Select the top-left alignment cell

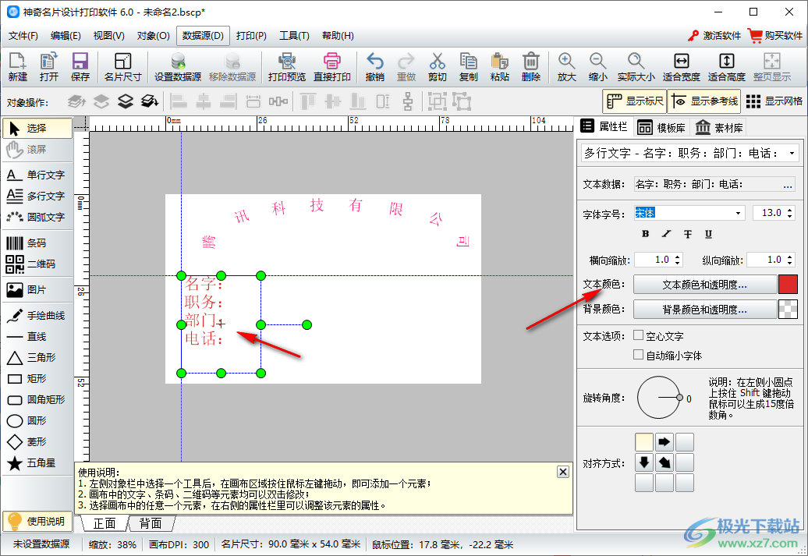pos(644,441)
